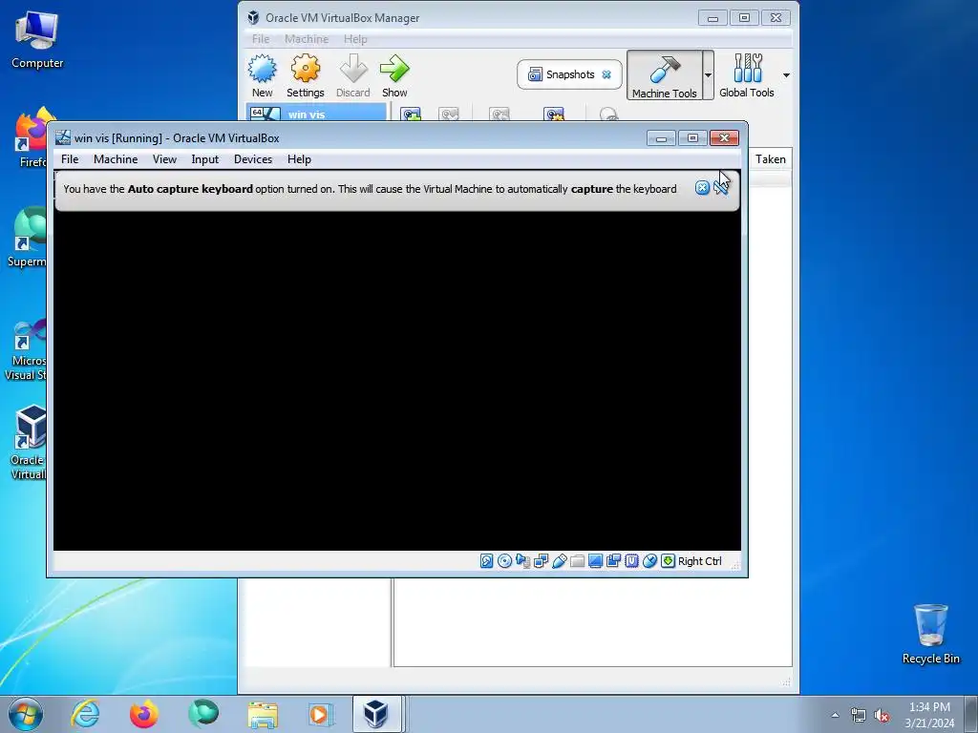This screenshot has height=733, width=978.
Task: Open the Recycle Bin on desktop
Action: coord(930,634)
